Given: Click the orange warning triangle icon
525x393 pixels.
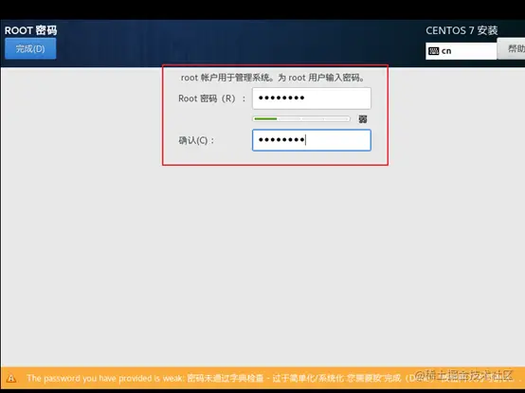Looking at the screenshot, I should [11, 378].
